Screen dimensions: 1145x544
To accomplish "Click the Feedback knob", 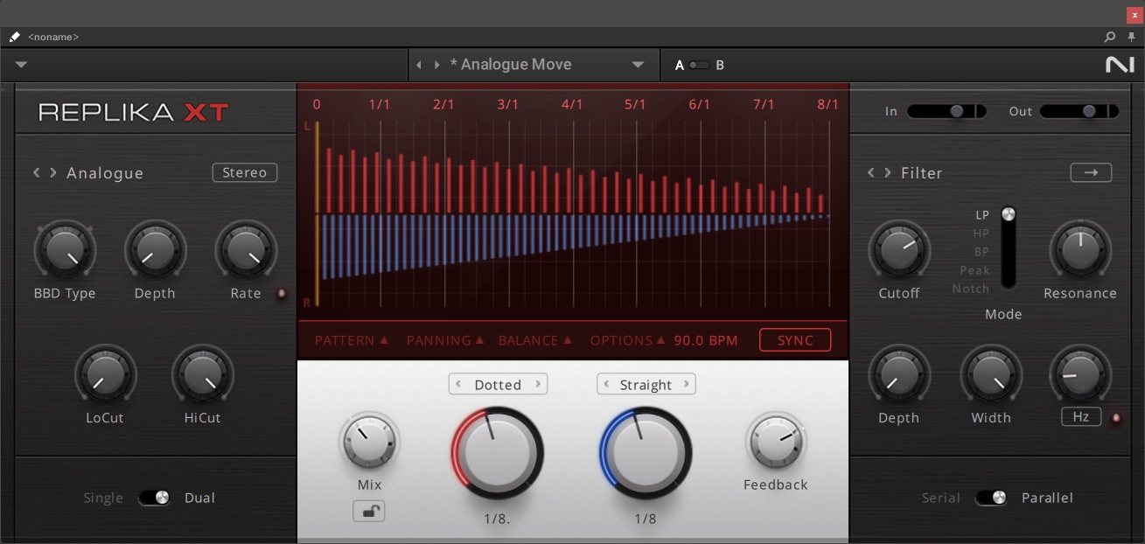I will coord(775,443).
